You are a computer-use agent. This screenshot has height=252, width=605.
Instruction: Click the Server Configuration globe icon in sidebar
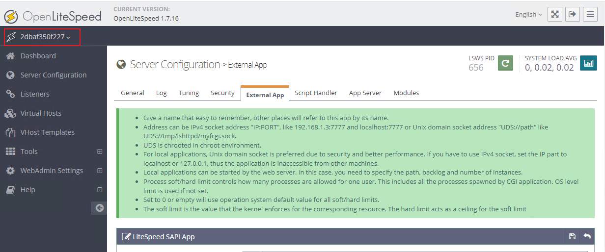(10, 75)
